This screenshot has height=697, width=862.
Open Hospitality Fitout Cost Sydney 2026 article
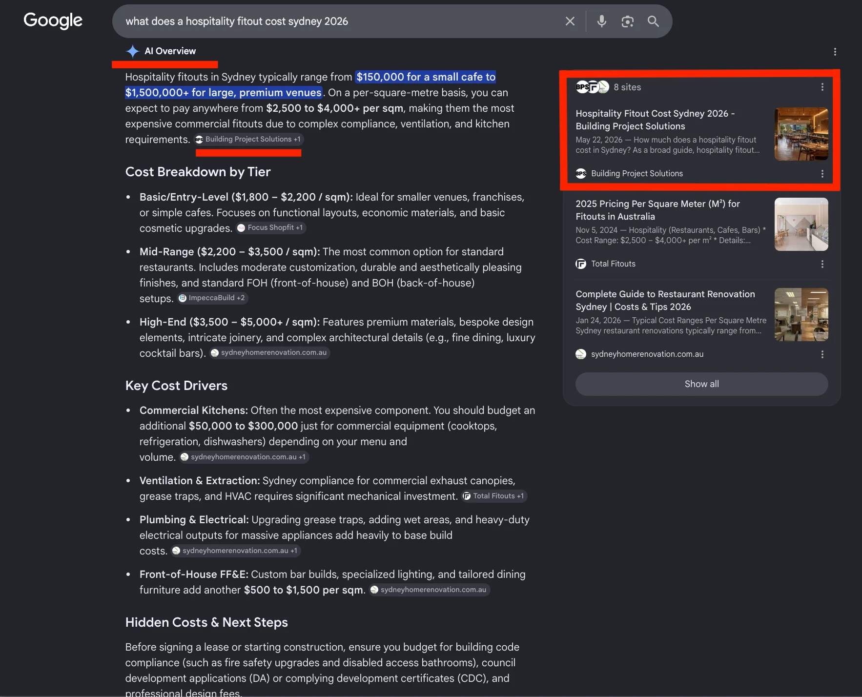pyautogui.click(x=655, y=120)
